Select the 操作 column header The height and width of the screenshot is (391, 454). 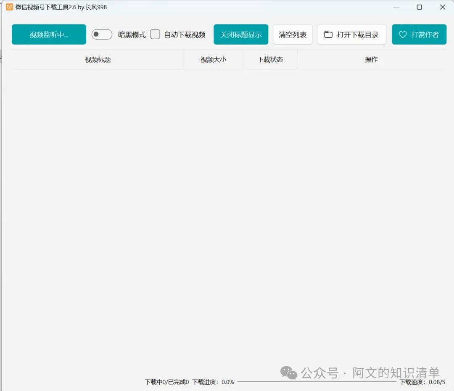[371, 59]
